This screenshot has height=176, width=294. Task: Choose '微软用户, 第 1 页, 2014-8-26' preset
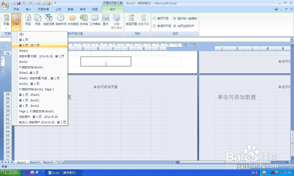click(x=40, y=117)
